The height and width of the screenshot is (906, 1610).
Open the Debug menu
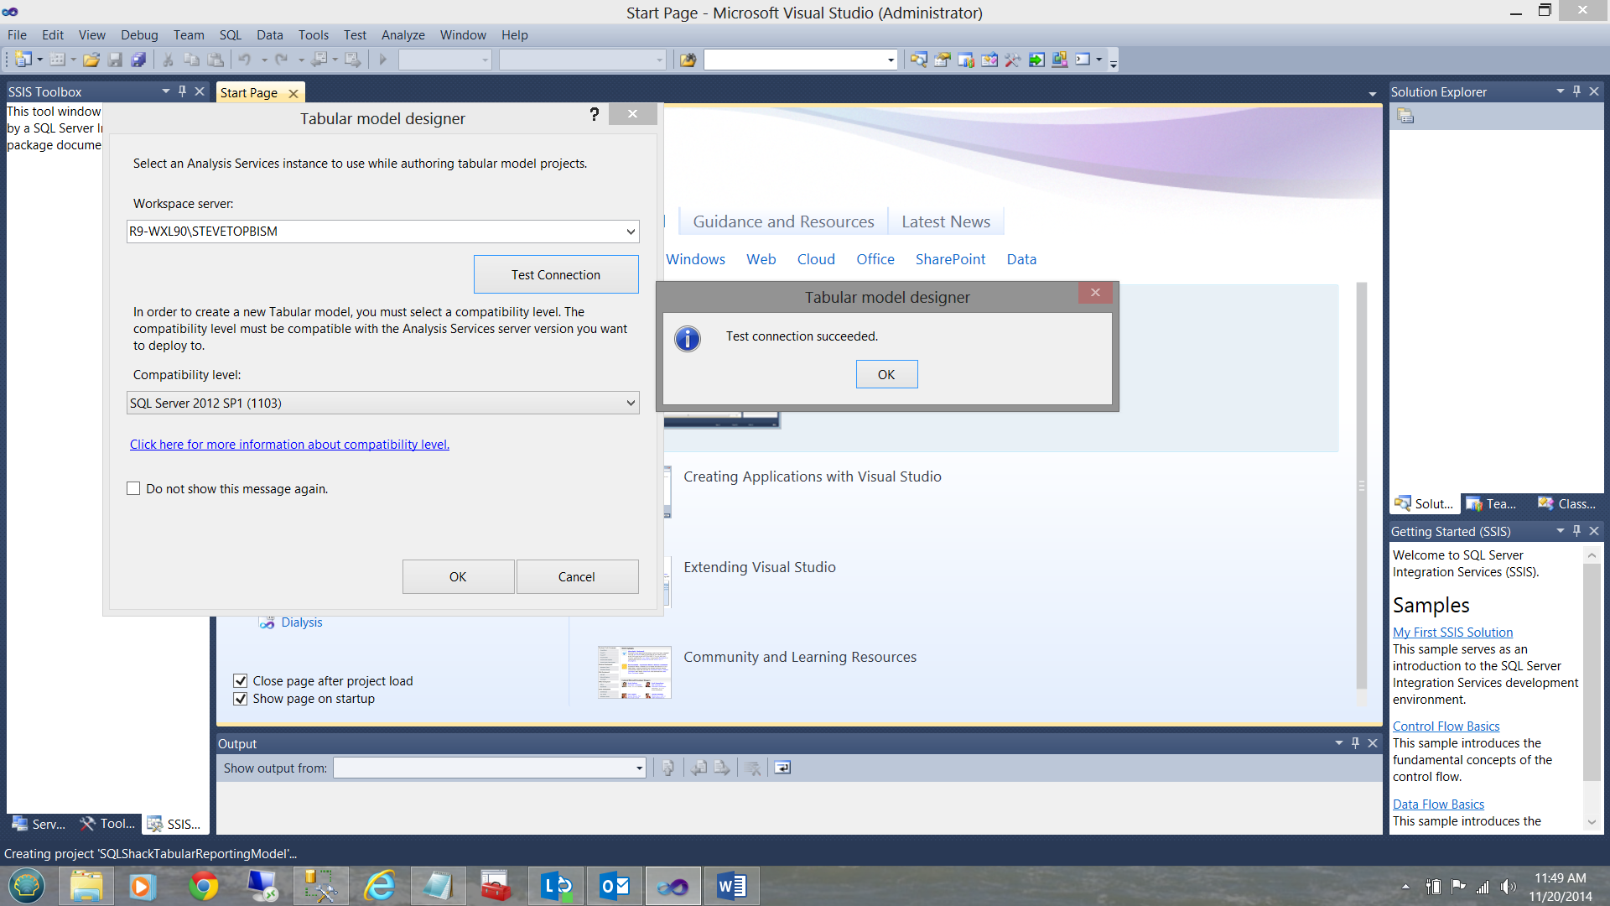[x=138, y=34]
